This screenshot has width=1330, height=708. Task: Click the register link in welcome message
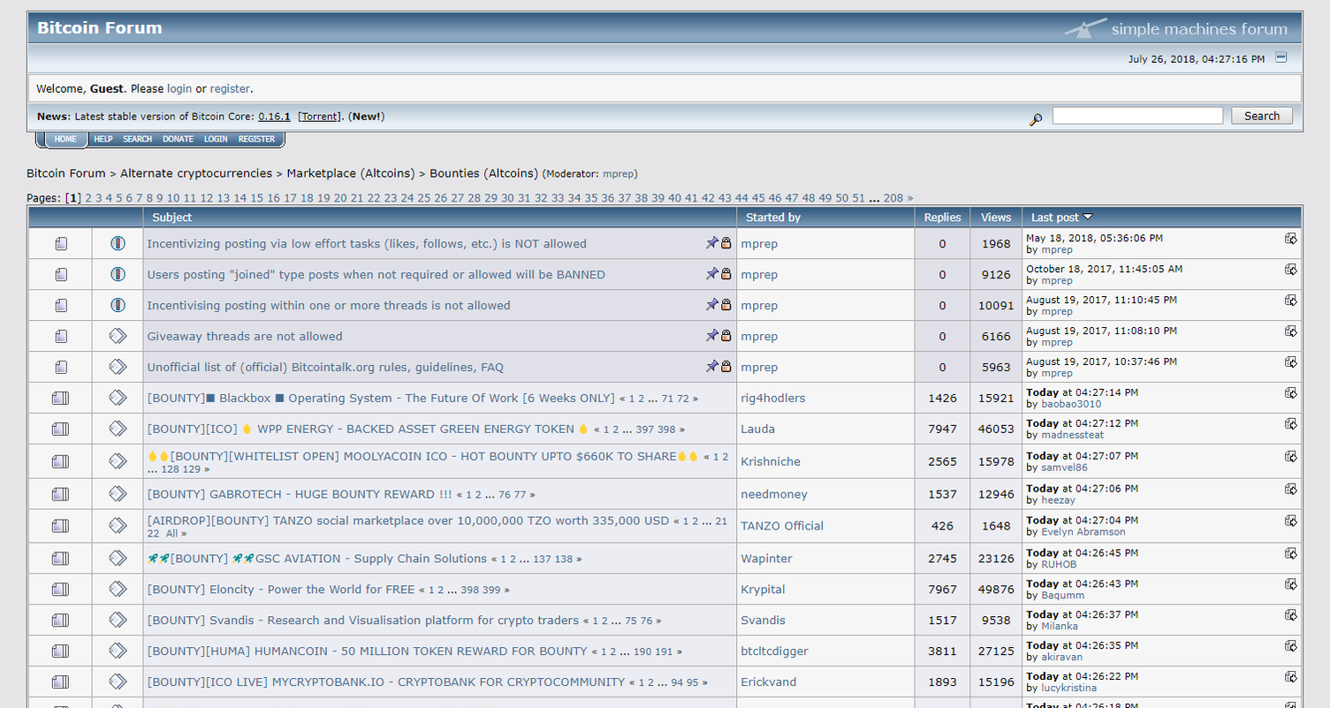(230, 89)
